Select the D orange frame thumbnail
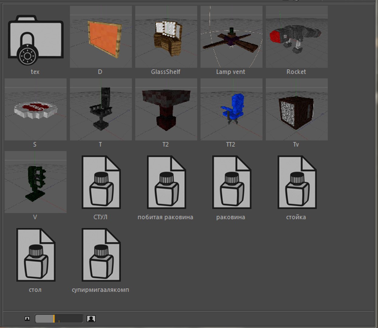Screen dimensions: 378x328 tap(101, 37)
